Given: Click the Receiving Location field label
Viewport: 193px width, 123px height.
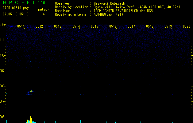Looking at the screenshot, I should (71, 7).
